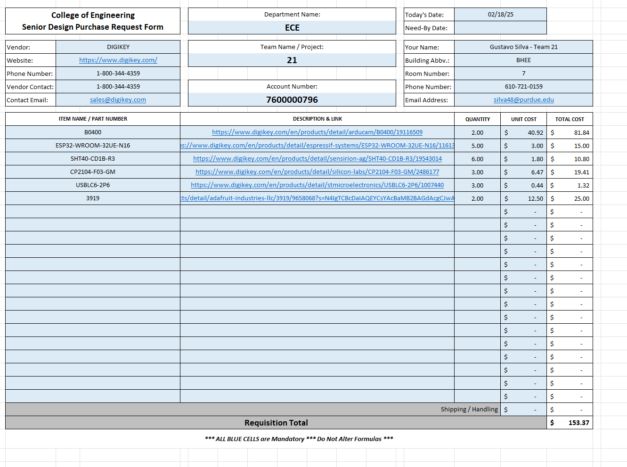Open the digikey.com website link
Image resolution: width=627 pixels, height=467 pixels.
pos(118,60)
